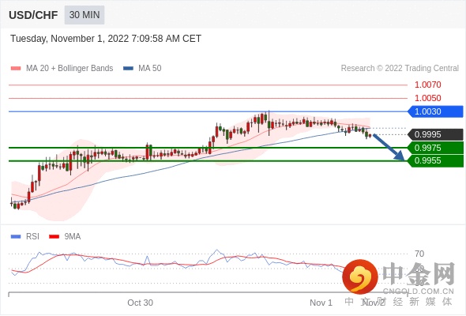The image size is (466, 316).
Task: Click the 30 MIN timeframe button
Action: pyautogui.click(x=85, y=15)
